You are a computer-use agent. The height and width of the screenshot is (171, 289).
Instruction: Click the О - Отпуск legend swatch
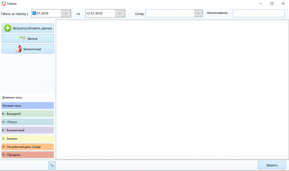[28, 122]
